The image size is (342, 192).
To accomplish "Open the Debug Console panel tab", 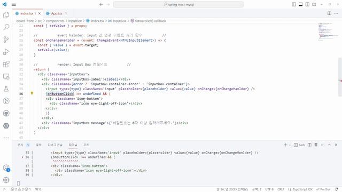I will [55, 145].
